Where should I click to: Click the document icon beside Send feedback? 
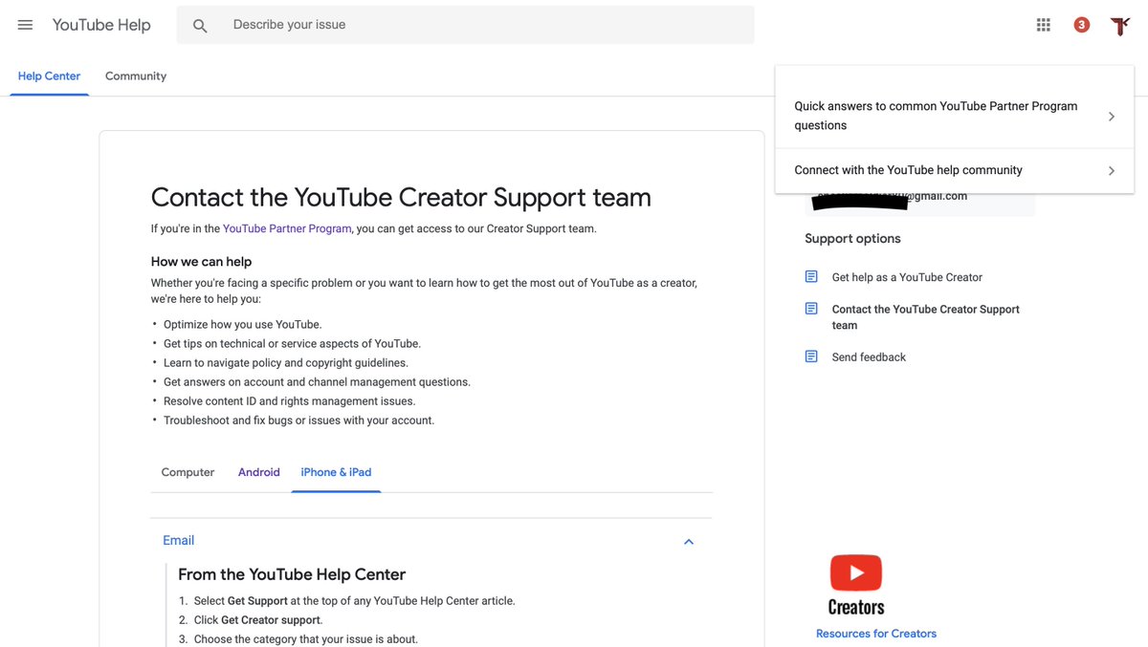click(811, 356)
